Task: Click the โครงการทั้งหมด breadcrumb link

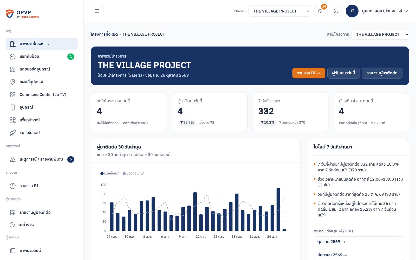Action: (x=104, y=34)
